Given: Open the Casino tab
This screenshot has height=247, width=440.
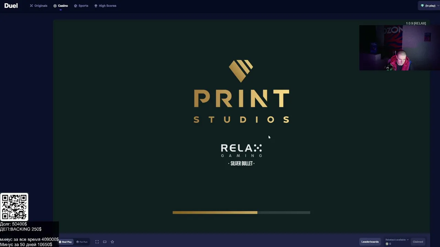Looking at the screenshot, I should point(61,6).
